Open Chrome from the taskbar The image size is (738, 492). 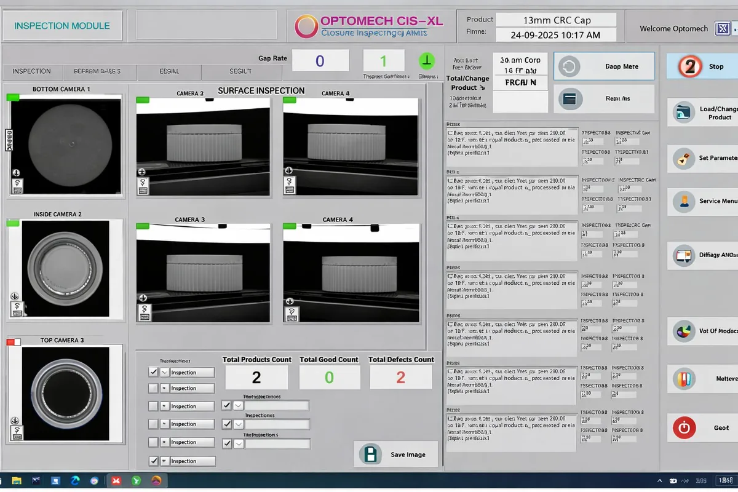[x=94, y=480]
